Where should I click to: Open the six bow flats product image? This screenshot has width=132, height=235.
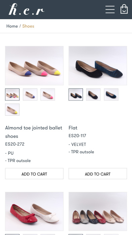(98, 211)
